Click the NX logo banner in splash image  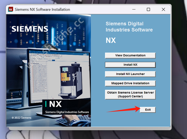pyautogui.click(x=67, y=107)
